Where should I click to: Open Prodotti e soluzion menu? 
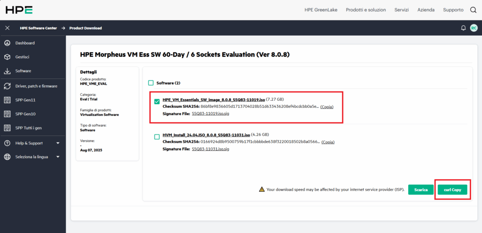tap(366, 10)
